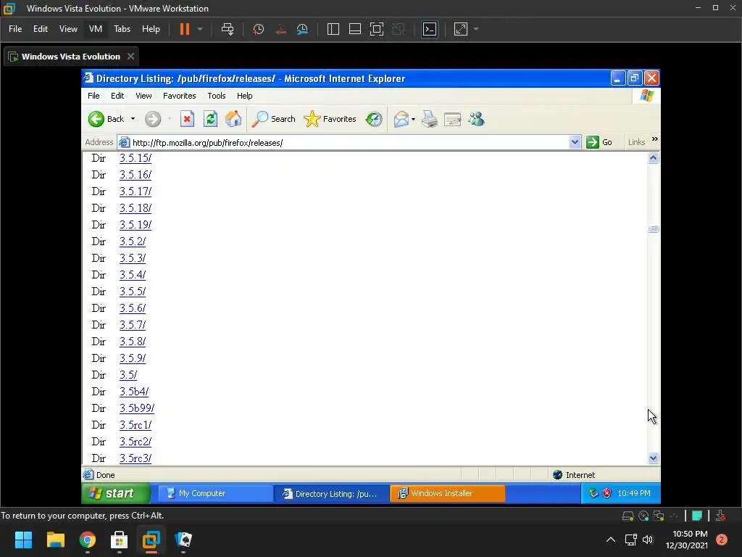742x557 pixels.
Task: Open Microsoft Store on host taskbar
Action: 120,540
